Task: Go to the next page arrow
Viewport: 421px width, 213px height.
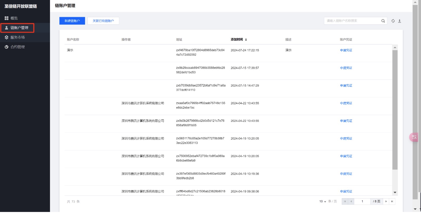Action: (386, 201)
